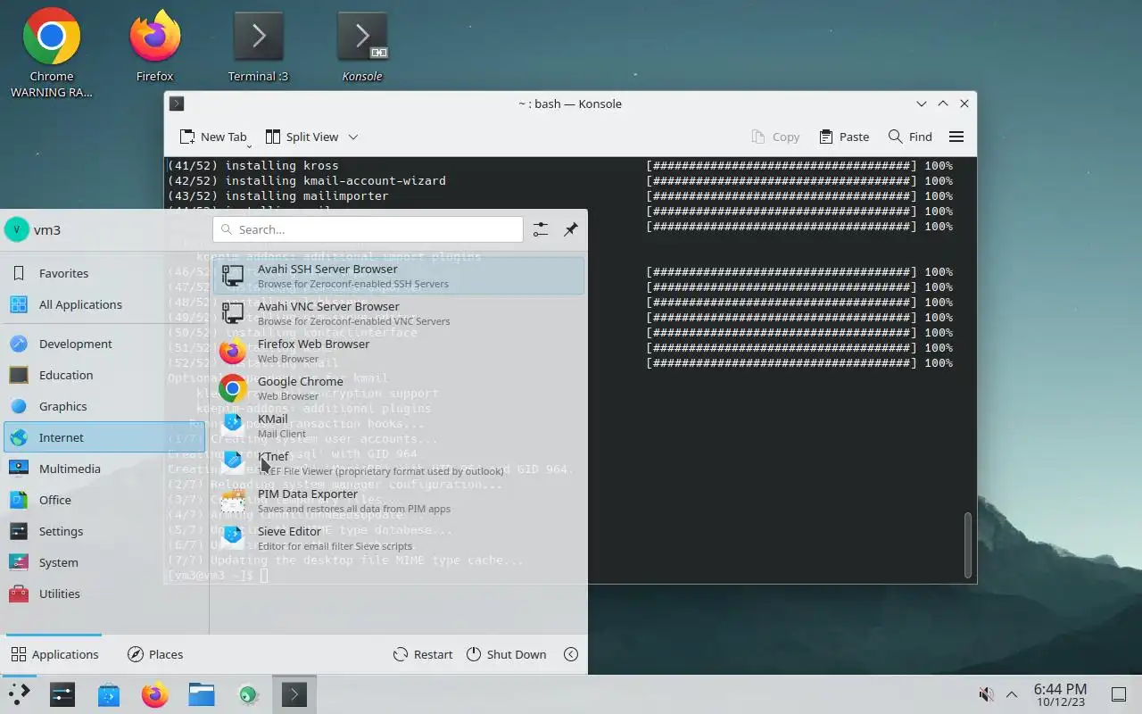Open System Settings from taskbar

click(62, 694)
